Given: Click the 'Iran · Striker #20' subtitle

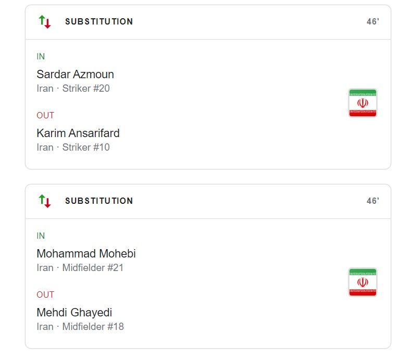Looking at the screenshot, I should (x=73, y=89).
